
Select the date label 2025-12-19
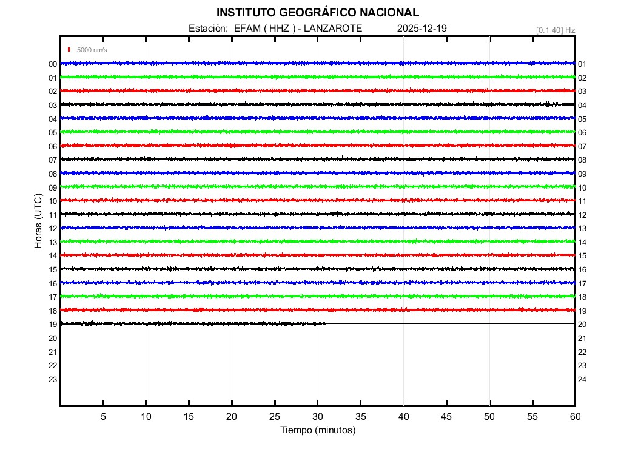pyautogui.click(x=422, y=29)
